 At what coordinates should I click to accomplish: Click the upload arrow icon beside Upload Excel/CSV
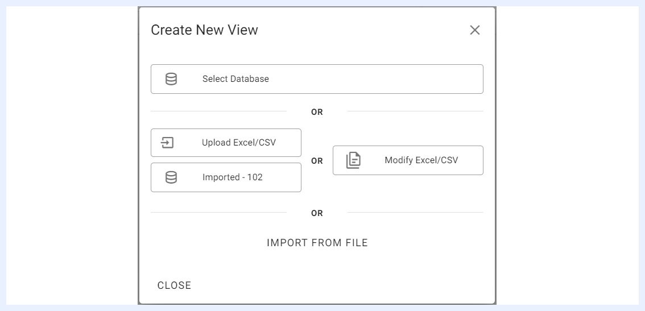point(167,143)
